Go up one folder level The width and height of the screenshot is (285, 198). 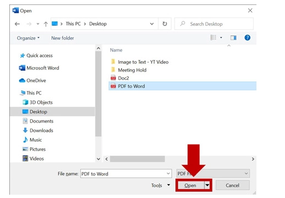46,24
